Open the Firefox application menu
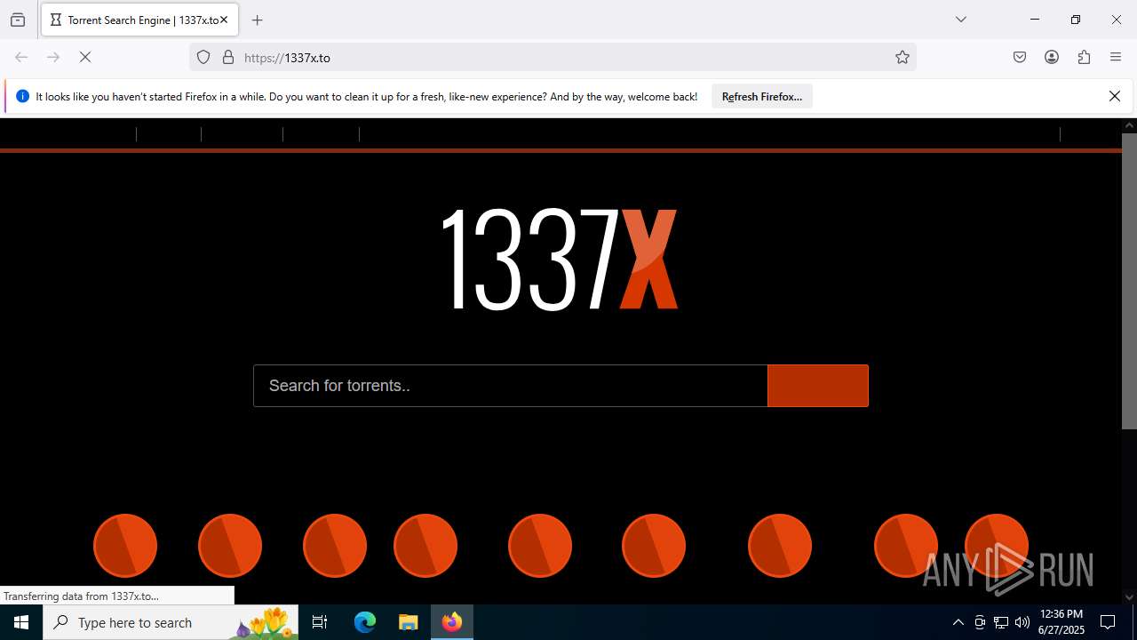Image resolution: width=1137 pixels, height=640 pixels. pyautogui.click(x=1116, y=57)
